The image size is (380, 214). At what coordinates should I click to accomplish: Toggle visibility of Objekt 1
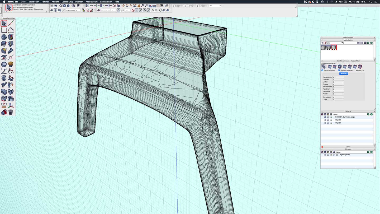coord(325,120)
